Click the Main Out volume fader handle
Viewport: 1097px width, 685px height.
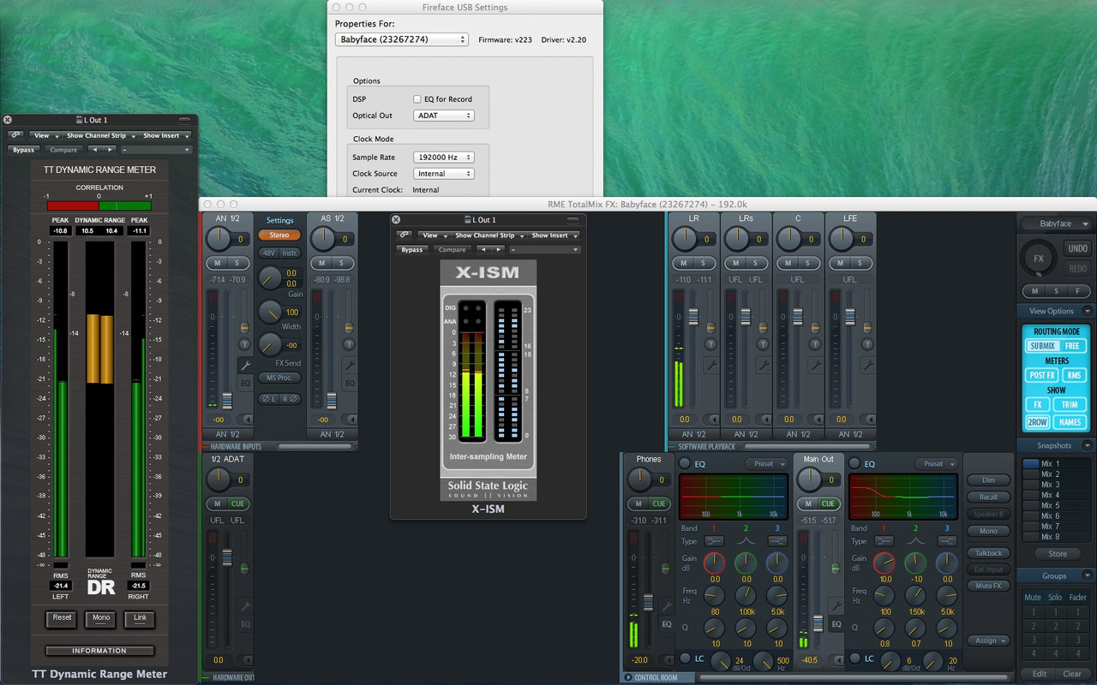click(x=818, y=622)
